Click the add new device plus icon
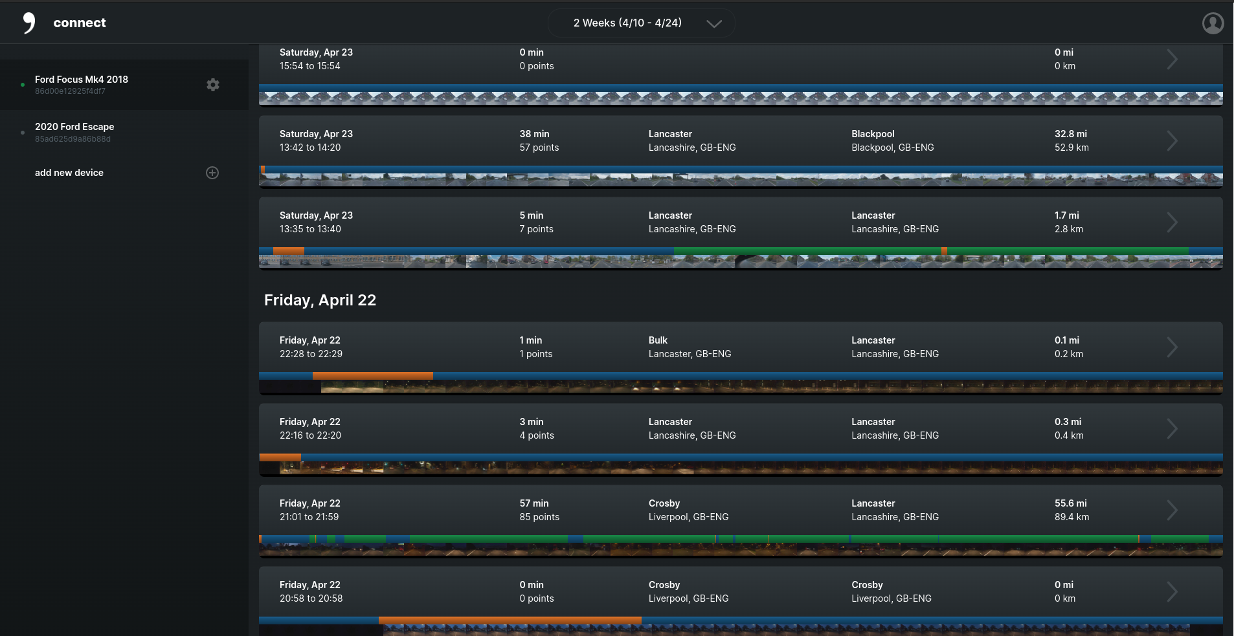Screen dimensions: 1234x636 [x=212, y=173]
